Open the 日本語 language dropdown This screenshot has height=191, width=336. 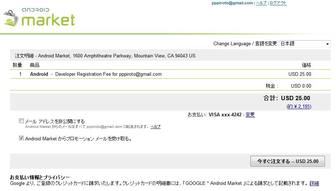(304, 44)
